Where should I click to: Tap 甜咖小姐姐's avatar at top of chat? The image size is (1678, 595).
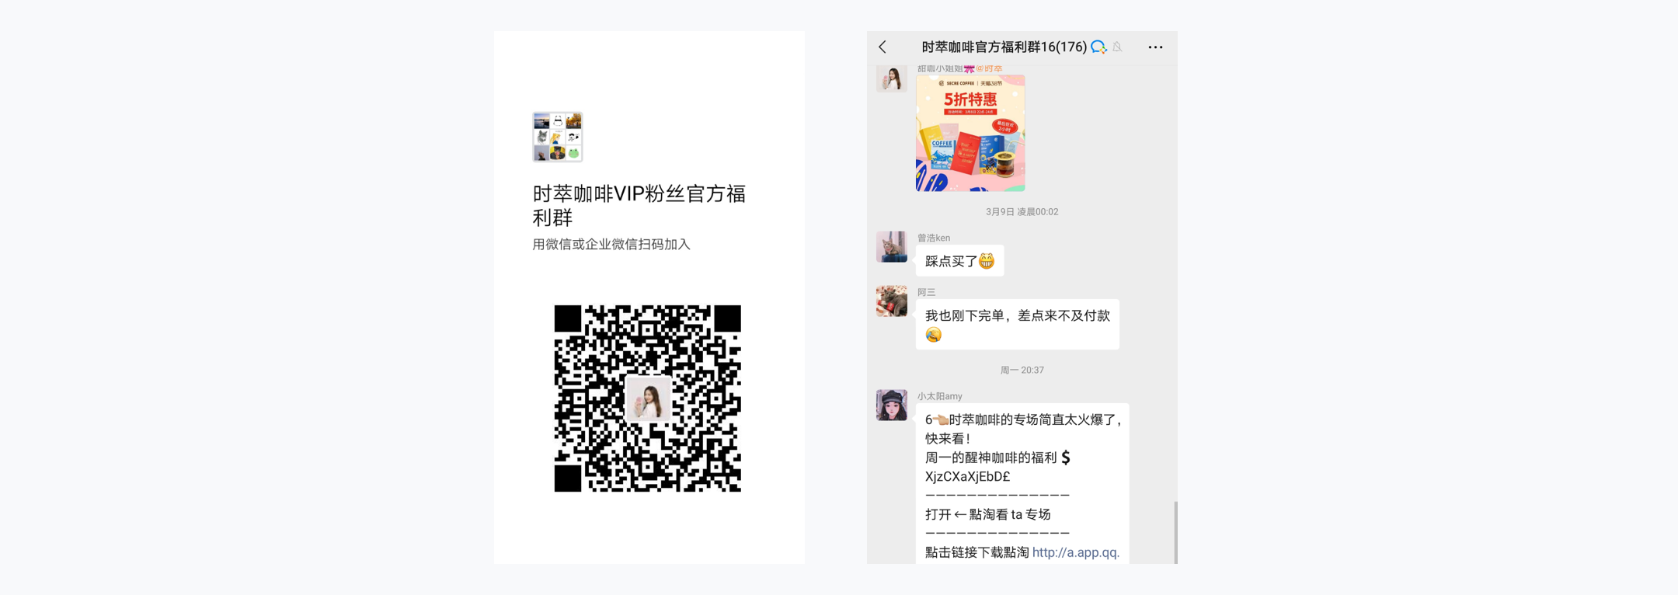click(x=892, y=77)
